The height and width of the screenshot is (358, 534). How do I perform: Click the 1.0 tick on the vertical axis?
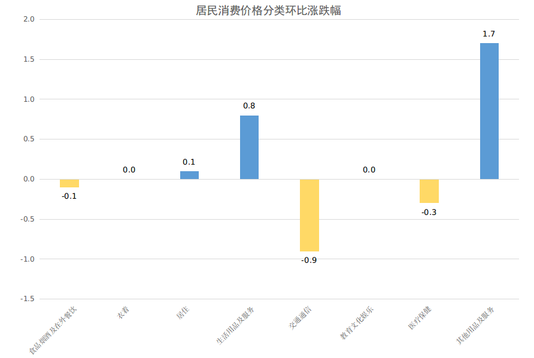coord(28,99)
